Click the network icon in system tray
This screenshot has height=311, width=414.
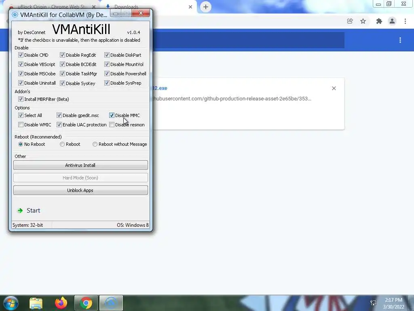(373, 303)
